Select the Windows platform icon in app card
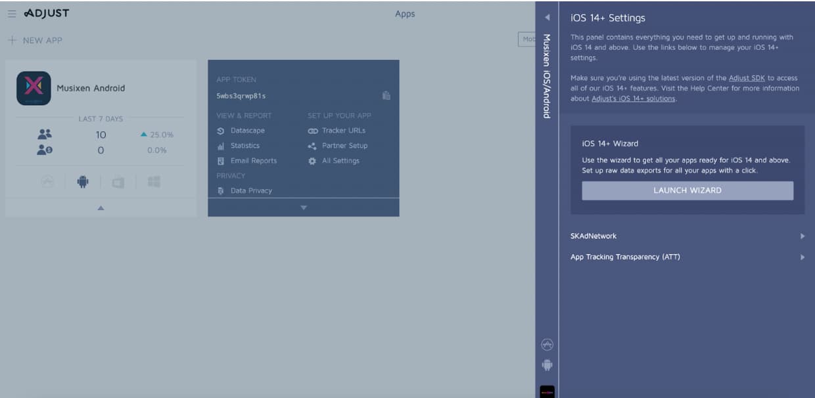 click(x=154, y=182)
